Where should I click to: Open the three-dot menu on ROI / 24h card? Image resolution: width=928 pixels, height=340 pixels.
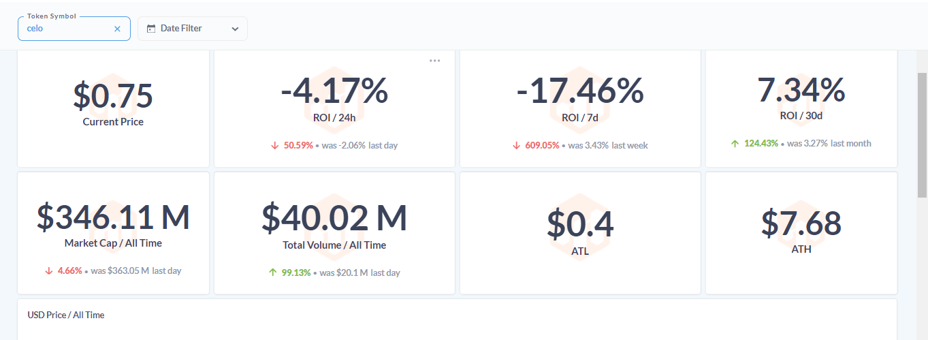click(434, 61)
